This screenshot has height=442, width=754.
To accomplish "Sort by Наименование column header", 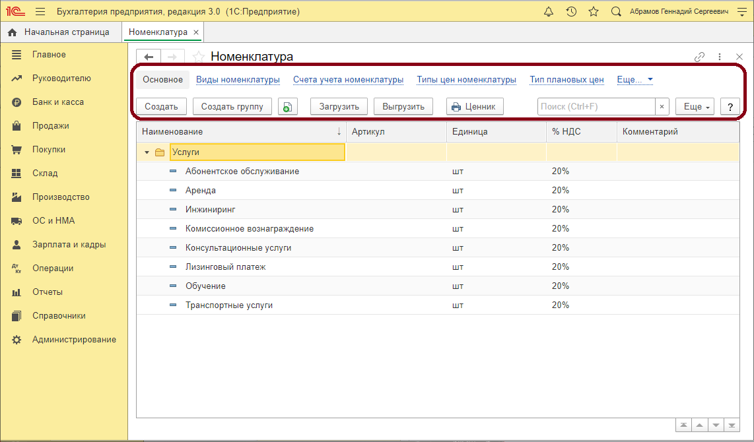I will [172, 132].
